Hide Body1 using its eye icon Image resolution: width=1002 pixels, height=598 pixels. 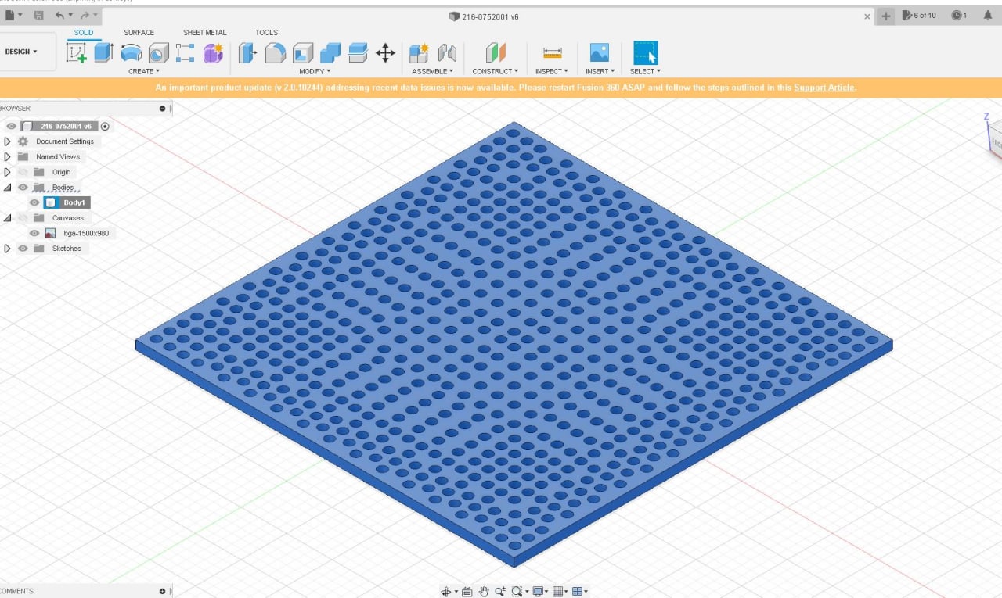(x=34, y=202)
